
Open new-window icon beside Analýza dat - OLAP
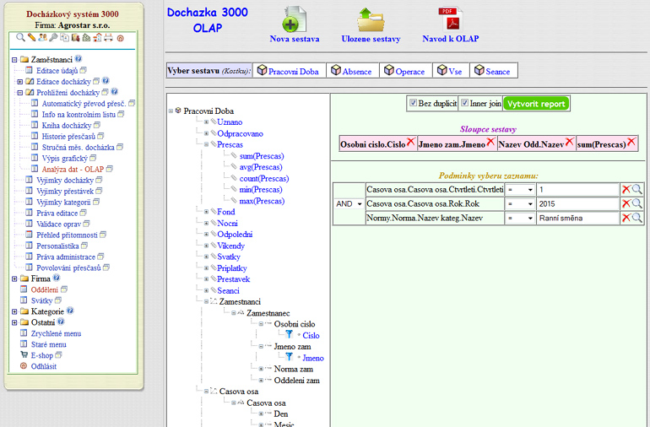click(110, 169)
